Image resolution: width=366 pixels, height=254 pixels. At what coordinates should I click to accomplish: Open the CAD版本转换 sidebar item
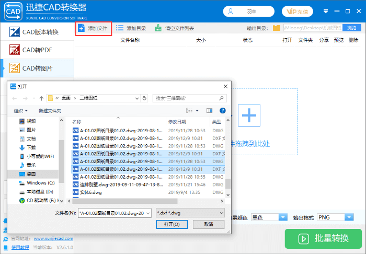pyautogui.click(x=37, y=32)
